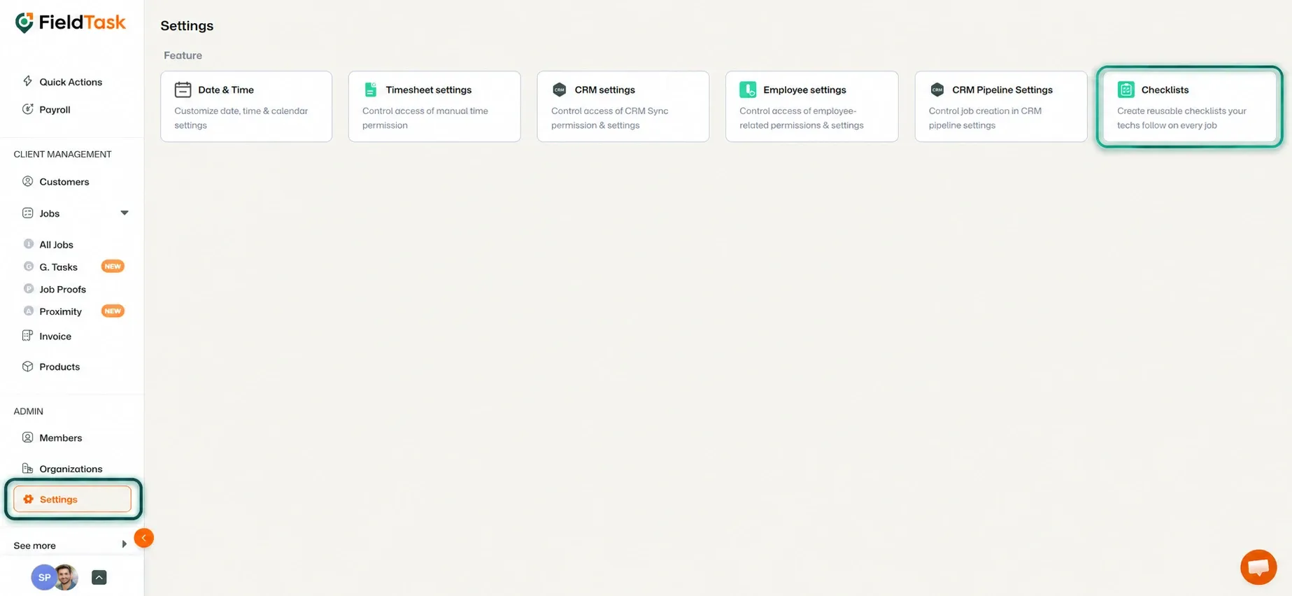Click the Payroll sidebar label

[55, 109]
